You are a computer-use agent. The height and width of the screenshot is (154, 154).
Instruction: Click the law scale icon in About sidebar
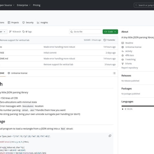[122, 47]
